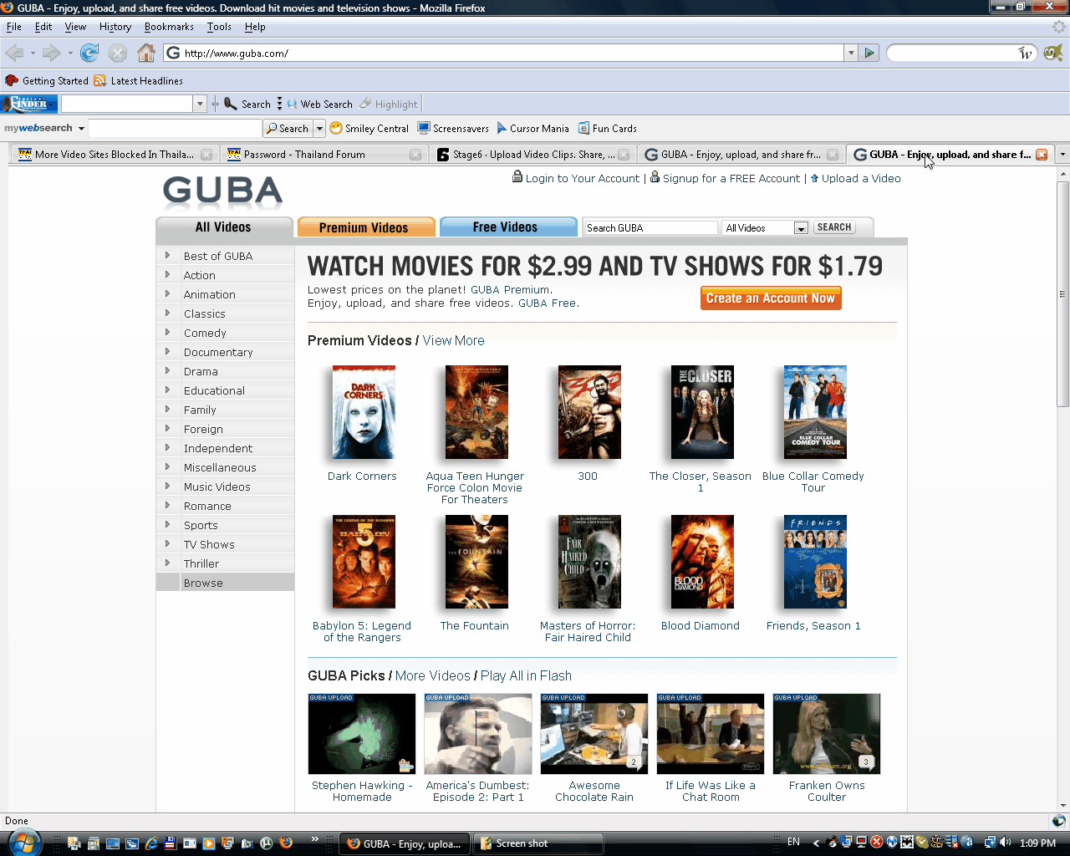This screenshot has height=856, width=1070.
Task: Switch to More Video Sites Blocked tab
Action: (x=115, y=155)
